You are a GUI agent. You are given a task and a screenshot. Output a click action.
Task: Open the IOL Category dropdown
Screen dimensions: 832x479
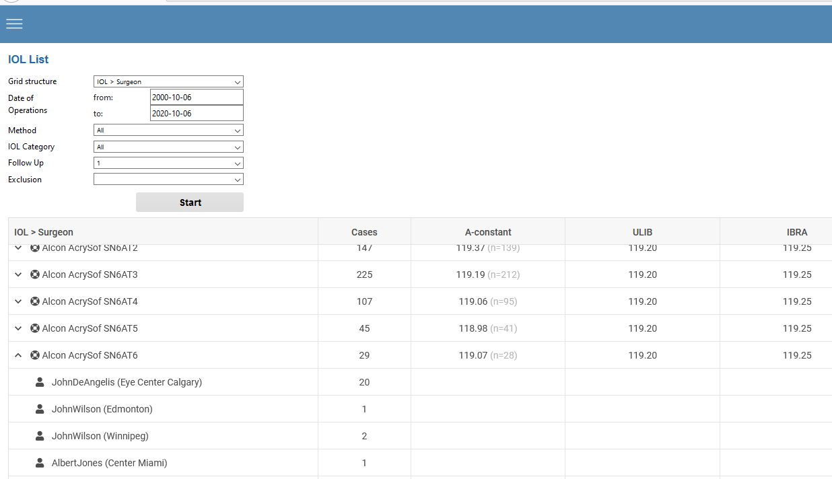point(168,147)
